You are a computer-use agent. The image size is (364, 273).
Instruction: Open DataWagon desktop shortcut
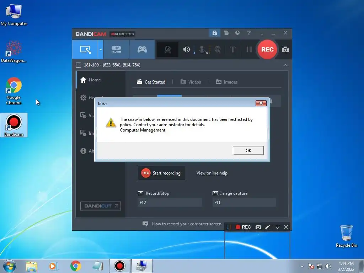[x=14, y=52]
